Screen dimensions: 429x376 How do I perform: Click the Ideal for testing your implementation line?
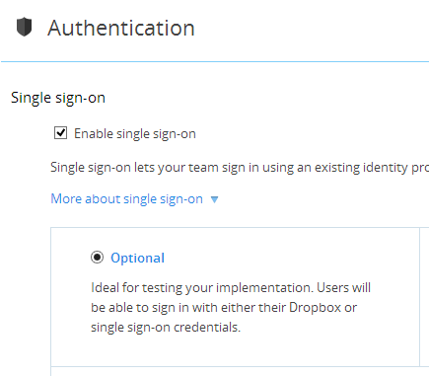pyautogui.click(x=231, y=288)
